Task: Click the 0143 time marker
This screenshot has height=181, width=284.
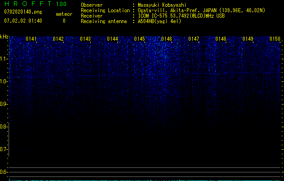Action: tap(85, 39)
